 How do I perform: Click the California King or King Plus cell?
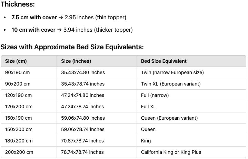click(x=171, y=152)
